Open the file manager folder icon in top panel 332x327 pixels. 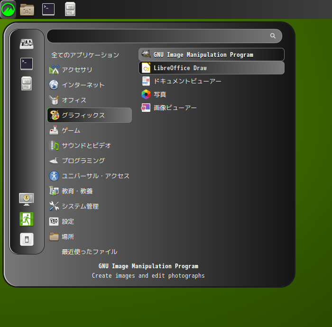[x=27, y=10]
